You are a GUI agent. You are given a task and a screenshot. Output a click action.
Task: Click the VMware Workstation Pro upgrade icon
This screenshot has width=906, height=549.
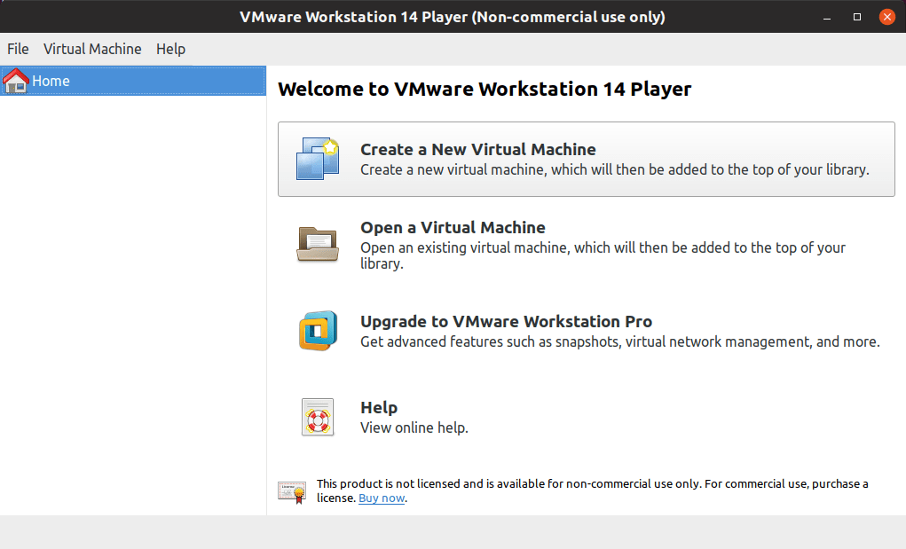[318, 331]
